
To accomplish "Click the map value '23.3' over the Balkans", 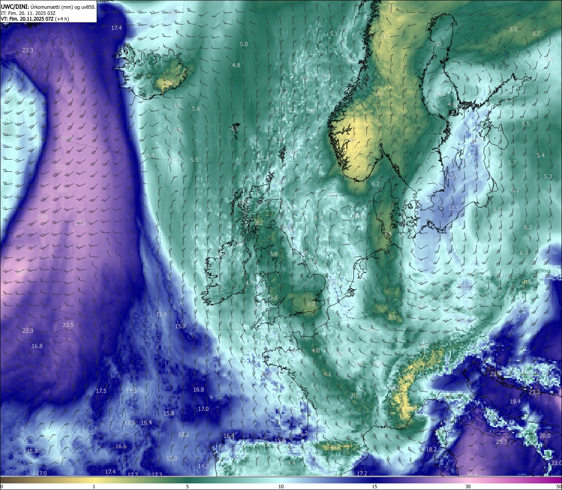I will 534,392.
